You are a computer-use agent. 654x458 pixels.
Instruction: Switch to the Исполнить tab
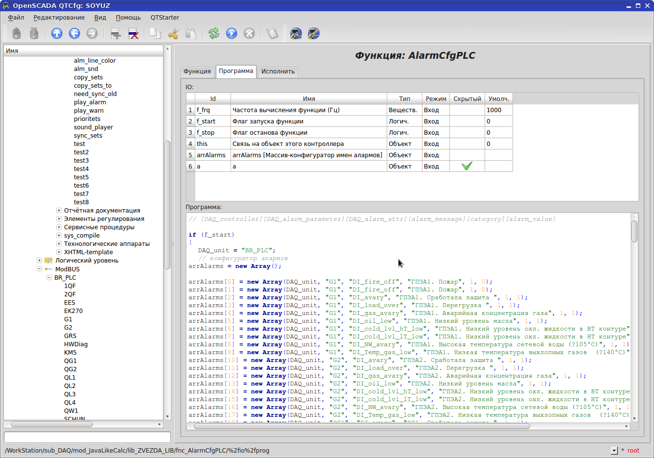pos(278,72)
